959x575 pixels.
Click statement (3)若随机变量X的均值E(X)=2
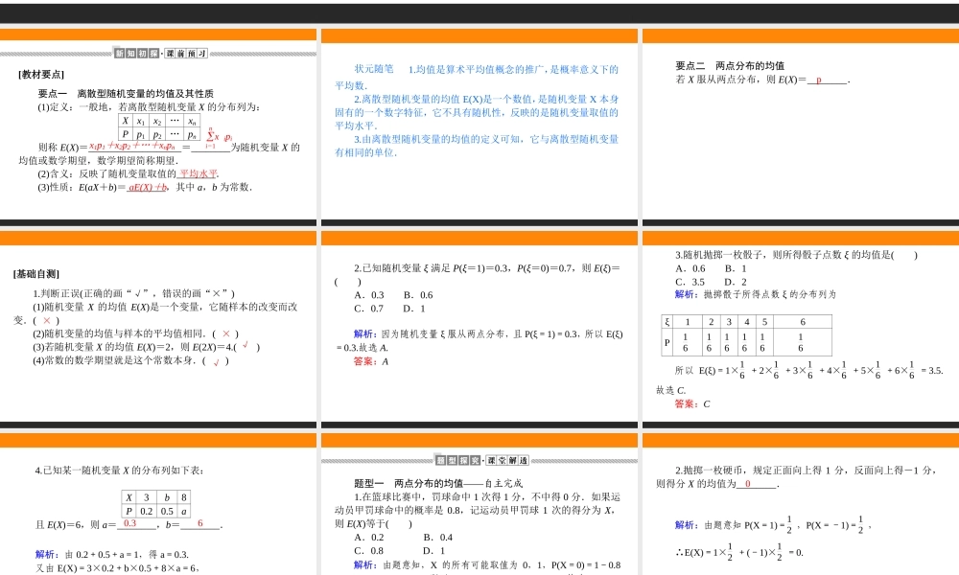pyautogui.click(x=147, y=347)
